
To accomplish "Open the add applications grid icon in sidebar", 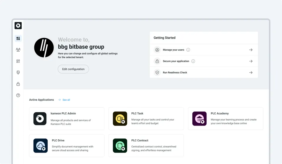I will tap(18, 61).
